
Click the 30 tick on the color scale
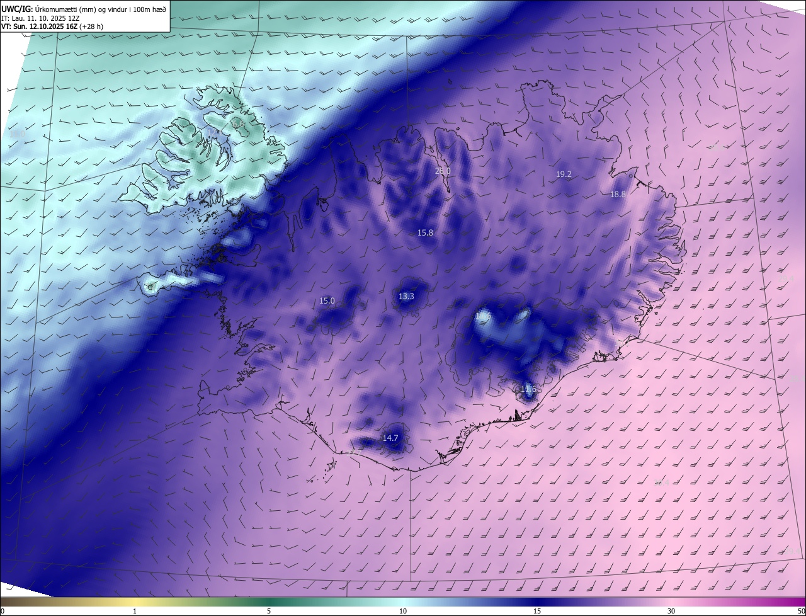pyautogui.click(x=671, y=612)
